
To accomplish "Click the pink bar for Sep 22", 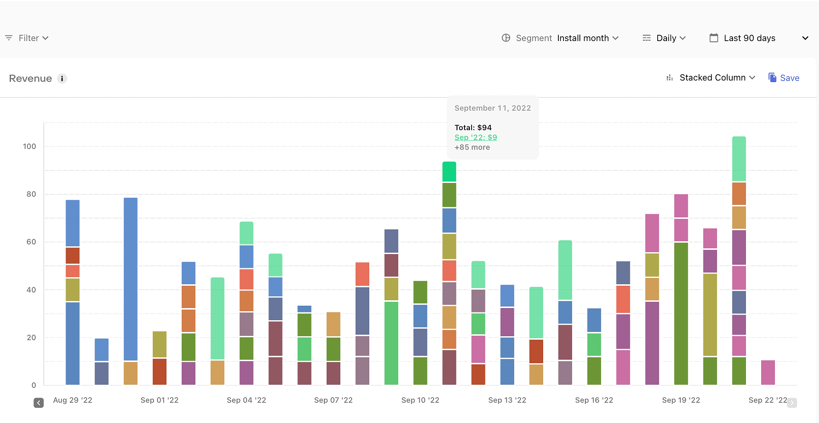I will pos(768,373).
